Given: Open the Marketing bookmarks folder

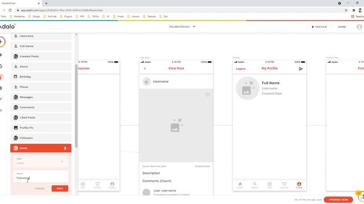Looking at the screenshot, I should (x=17, y=16).
